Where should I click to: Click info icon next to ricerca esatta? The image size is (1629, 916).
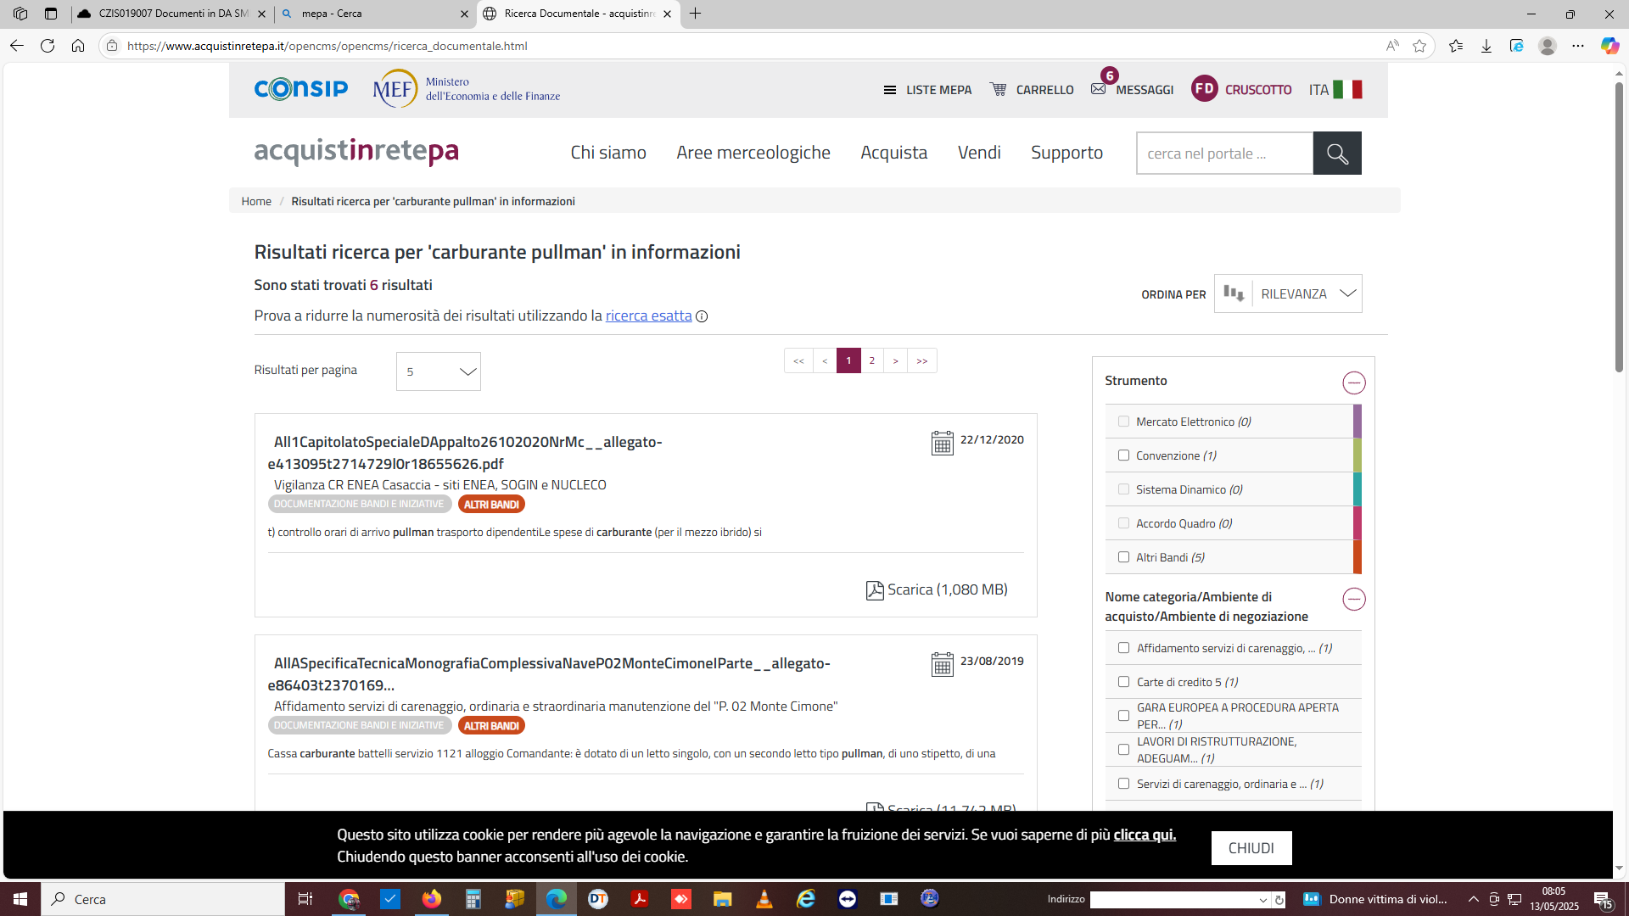pyautogui.click(x=702, y=316)
